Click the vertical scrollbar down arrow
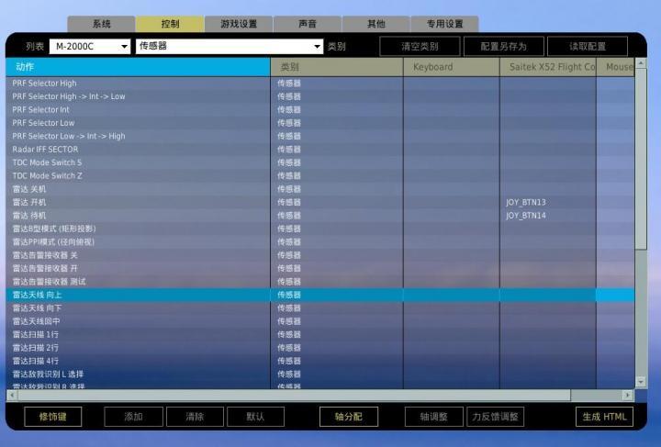 [x=641, y=381]
